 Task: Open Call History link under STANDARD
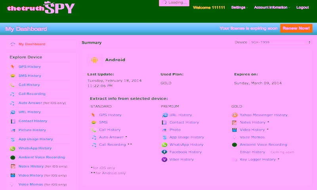[110, 130]
